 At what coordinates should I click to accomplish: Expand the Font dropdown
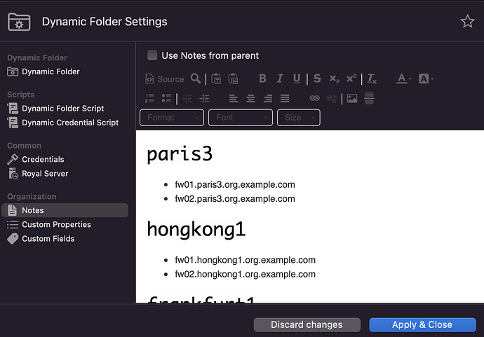click(241, 118)
